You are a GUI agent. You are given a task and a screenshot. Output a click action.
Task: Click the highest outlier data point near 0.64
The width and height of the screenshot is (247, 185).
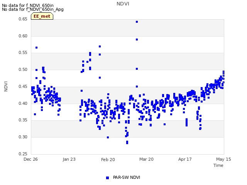(x=137, y=22)
